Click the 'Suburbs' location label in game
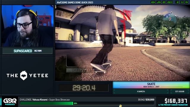This screenshot has height=107, width=190. pyautogui.click(x=171, y=36)
